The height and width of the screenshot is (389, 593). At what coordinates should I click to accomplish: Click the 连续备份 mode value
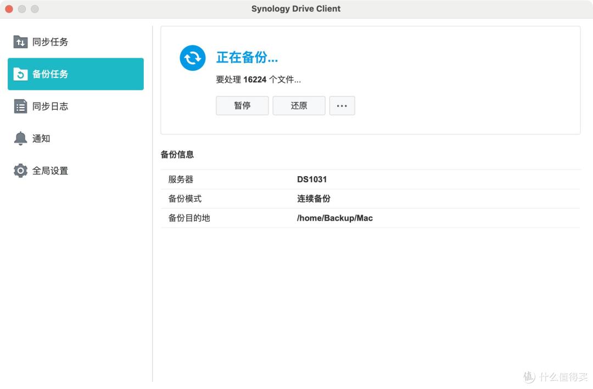314,199
